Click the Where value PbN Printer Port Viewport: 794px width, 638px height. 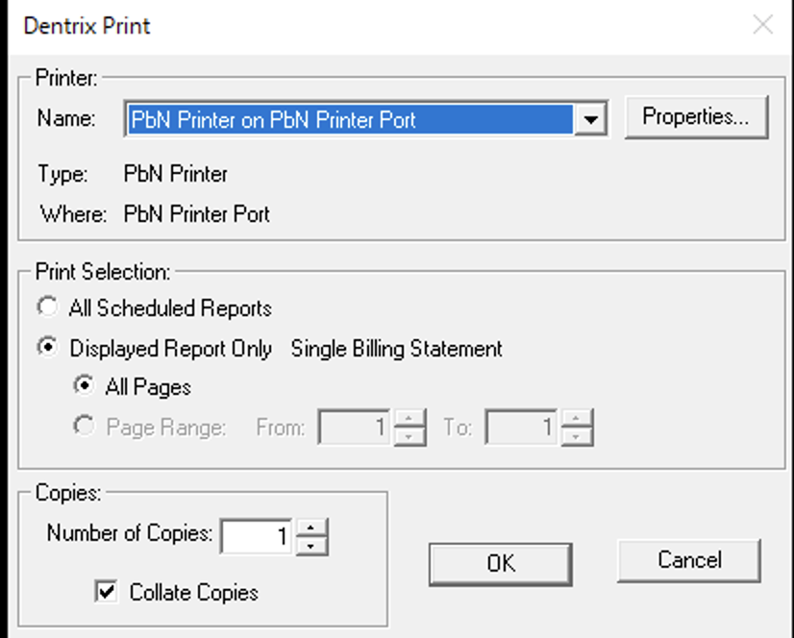coord(196,214)
